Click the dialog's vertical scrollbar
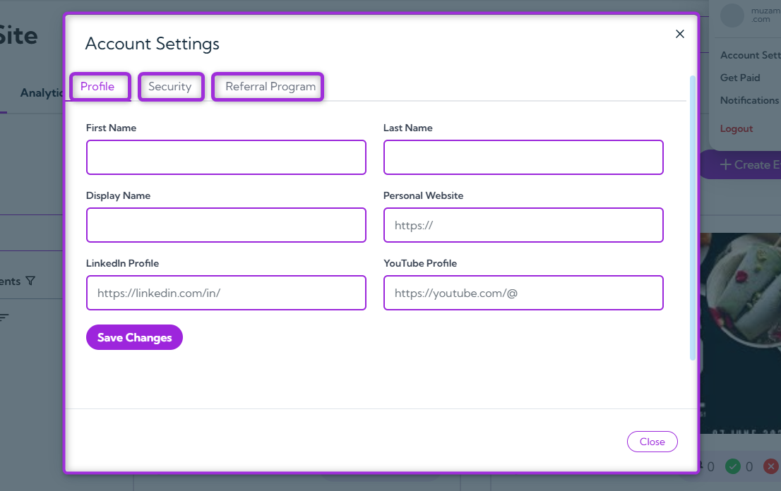This screenshot has height=491, width=781. pos(692,217)
